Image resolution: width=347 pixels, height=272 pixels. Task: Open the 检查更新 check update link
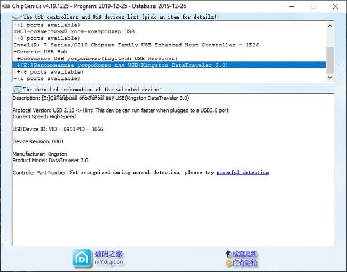tap(245, 254)
